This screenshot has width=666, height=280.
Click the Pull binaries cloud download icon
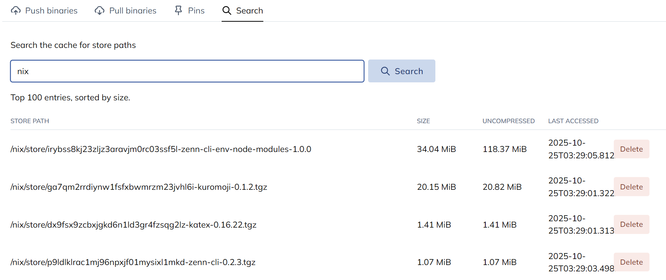click(x=100, y=10)
